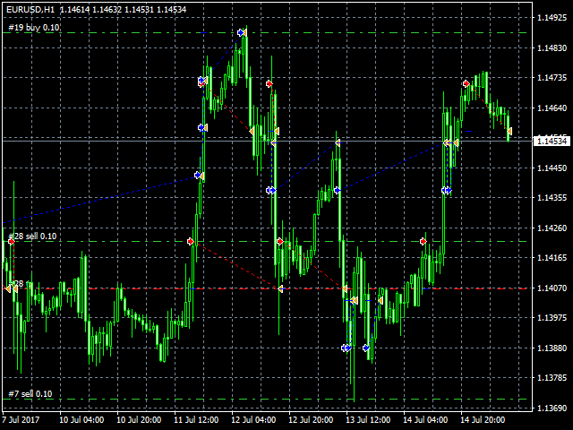
Task: Click the 1.14355 price scale label
Action: tap(552, 197)
